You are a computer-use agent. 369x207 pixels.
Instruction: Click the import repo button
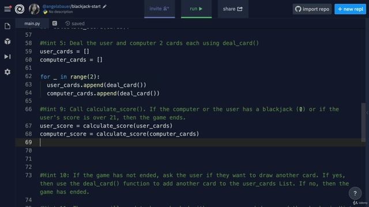tap(312, 9)
